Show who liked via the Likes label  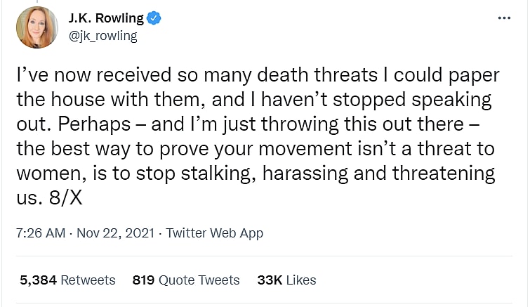click(x=300, y=280)
